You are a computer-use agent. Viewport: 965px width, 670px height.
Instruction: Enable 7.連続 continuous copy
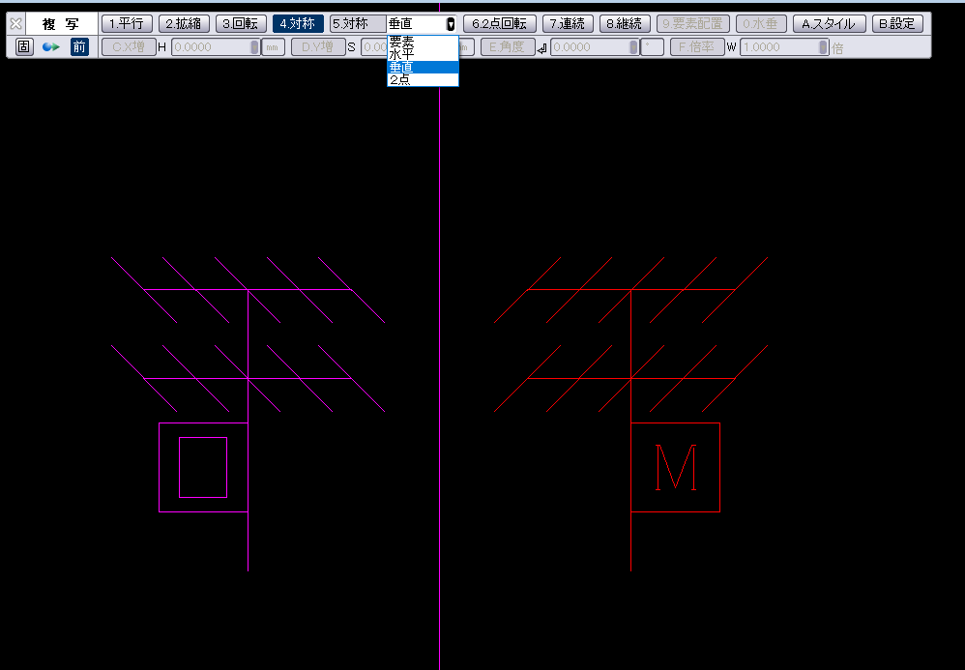click(568, 24)
